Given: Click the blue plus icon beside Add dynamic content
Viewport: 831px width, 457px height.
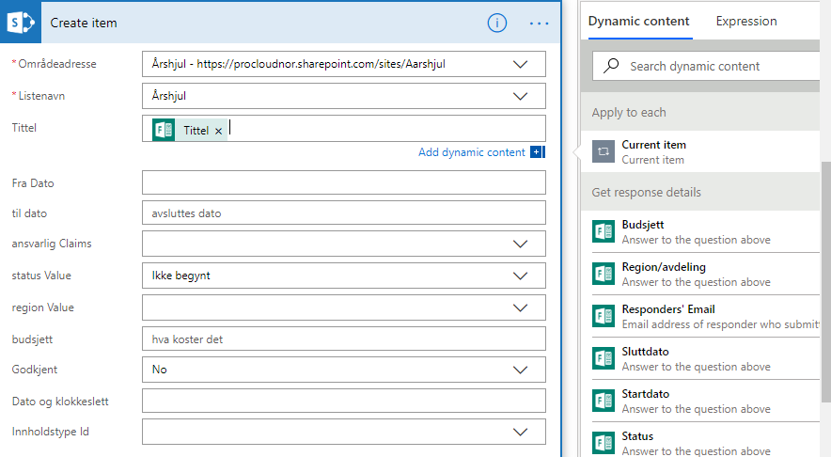Looking at the screenshot, I should click(537, 152).
